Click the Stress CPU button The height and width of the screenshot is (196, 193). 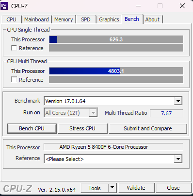click(x=82, y=128)
